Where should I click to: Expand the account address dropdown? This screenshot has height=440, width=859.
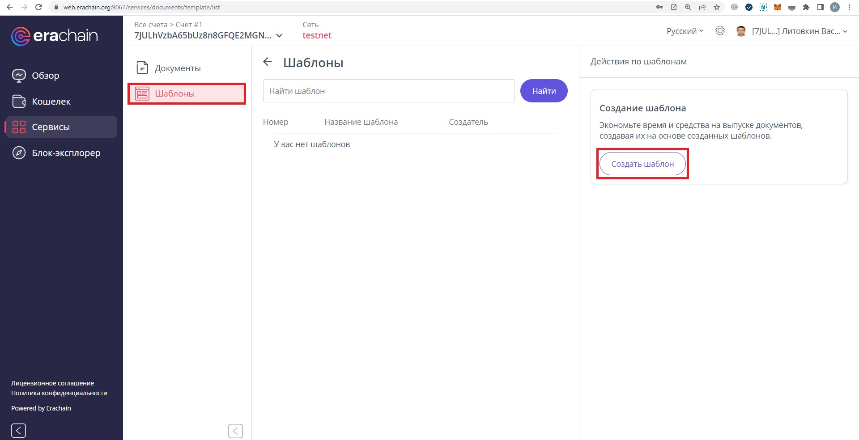click(279, 36)
